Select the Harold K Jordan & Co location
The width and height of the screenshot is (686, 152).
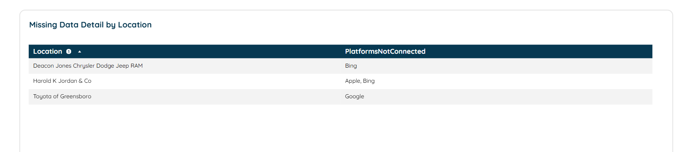pos(62,81)
